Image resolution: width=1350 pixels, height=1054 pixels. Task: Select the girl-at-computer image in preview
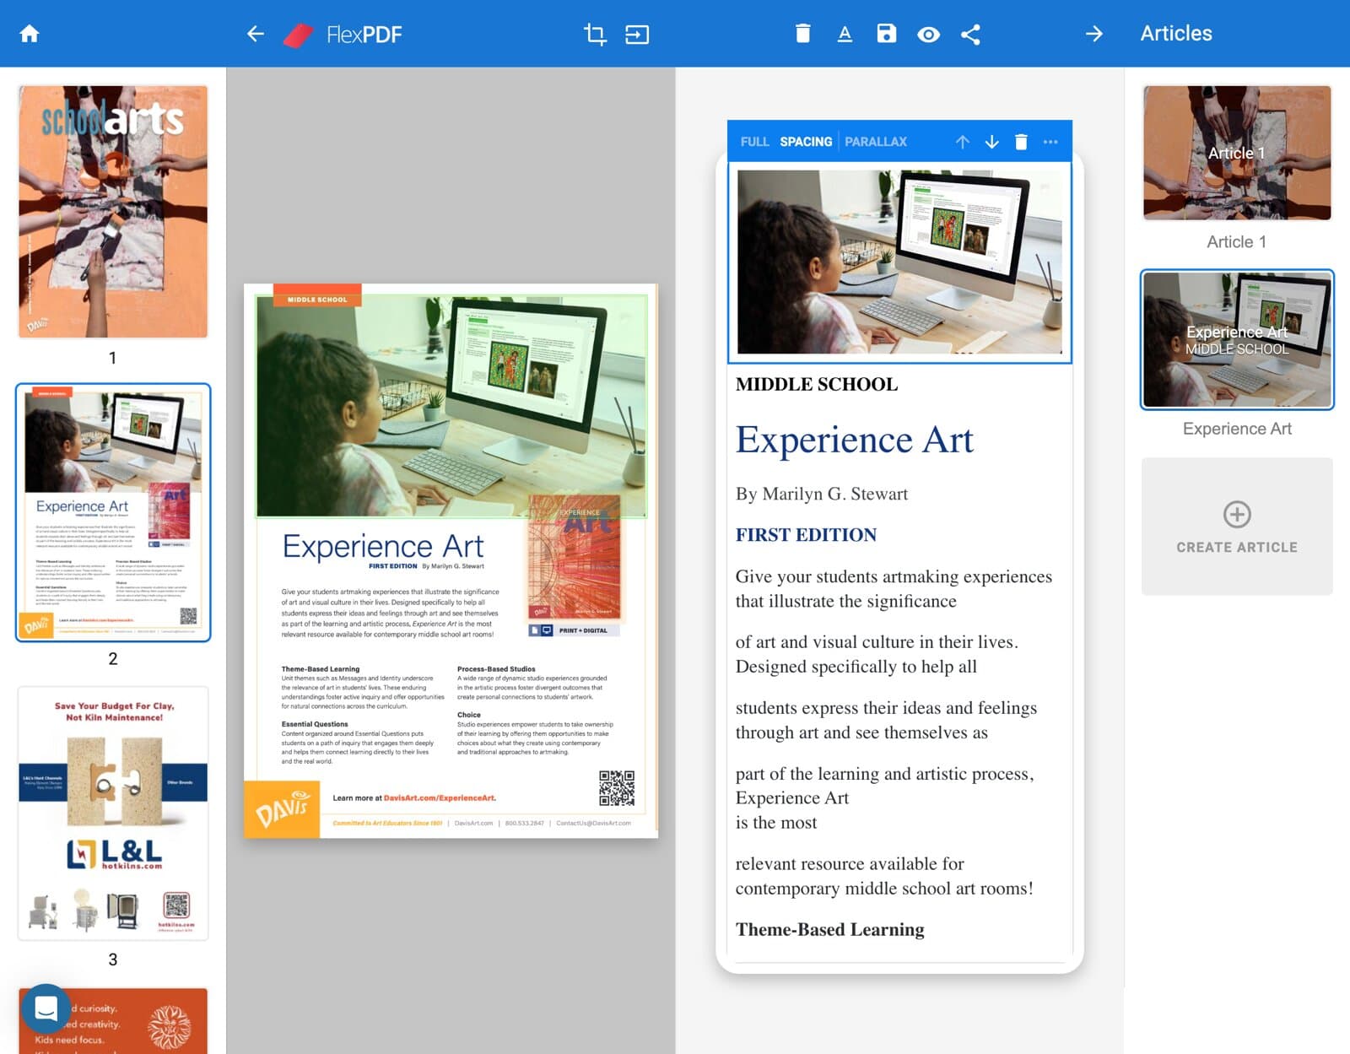point(899,262)
